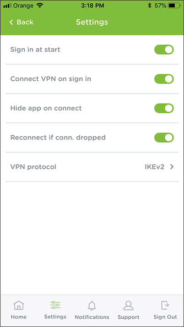The height and width of the screenshot is (327, 184).
Task: Turn off Connect VPN on sign in
Action: click(164, 79)
